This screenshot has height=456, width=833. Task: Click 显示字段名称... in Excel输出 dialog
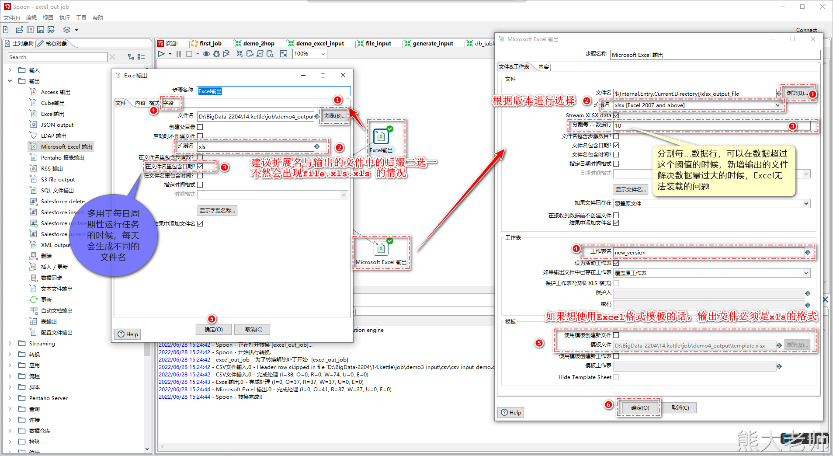[217, 210]
